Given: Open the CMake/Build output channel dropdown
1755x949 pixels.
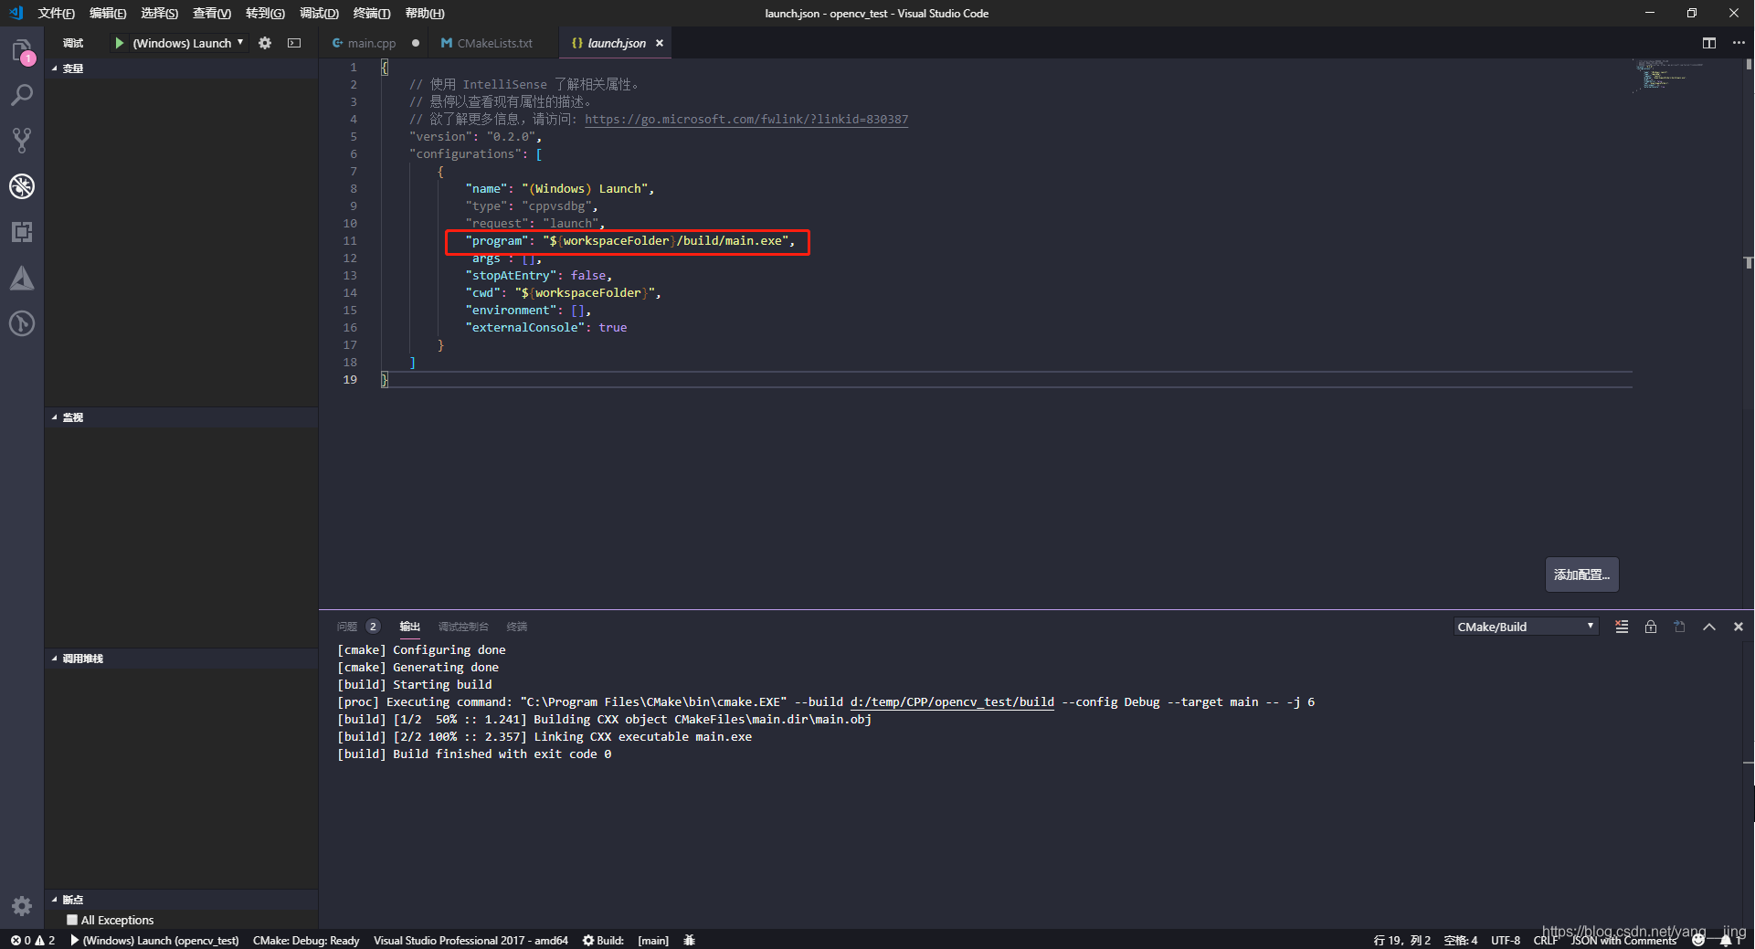Looking at the screenshot, I should pos(1526,627).
